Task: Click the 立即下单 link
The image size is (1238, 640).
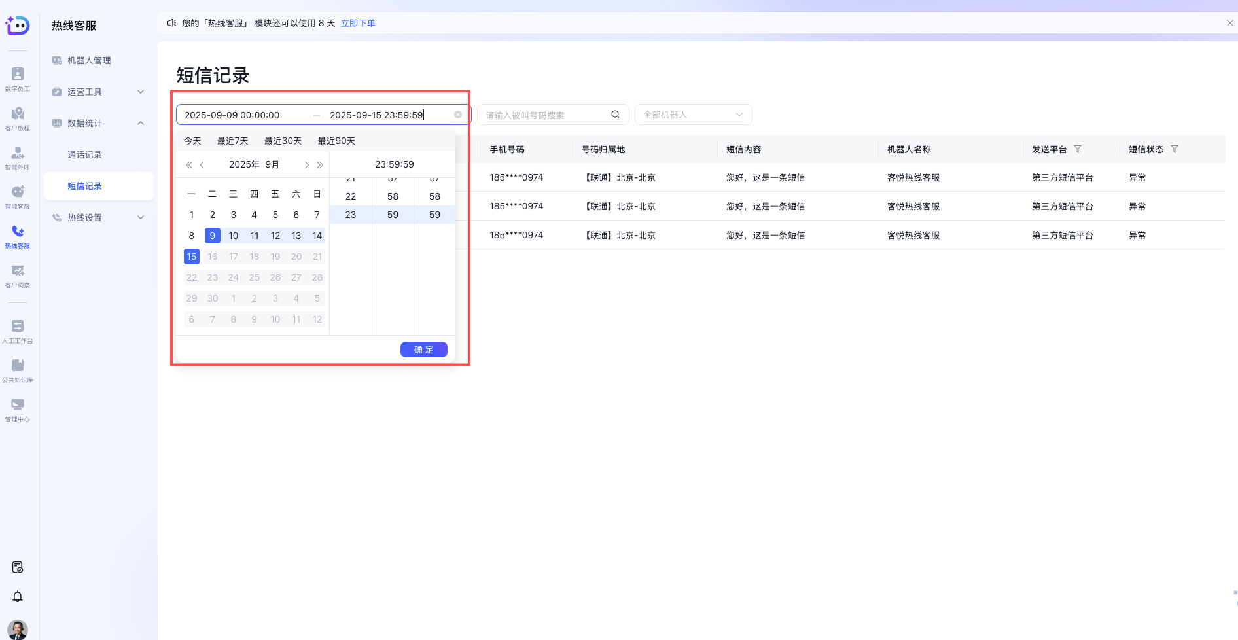Action: (x=358, y=23)
